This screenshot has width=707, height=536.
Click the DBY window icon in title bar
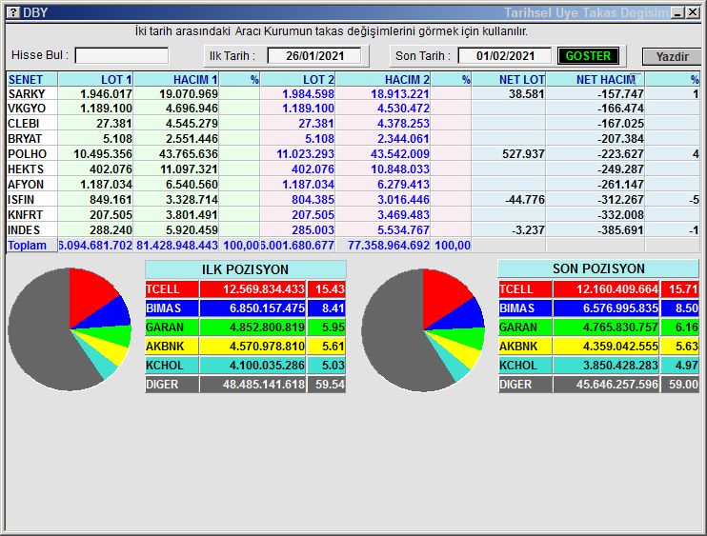pyautogui.click(x=11, y=12)
